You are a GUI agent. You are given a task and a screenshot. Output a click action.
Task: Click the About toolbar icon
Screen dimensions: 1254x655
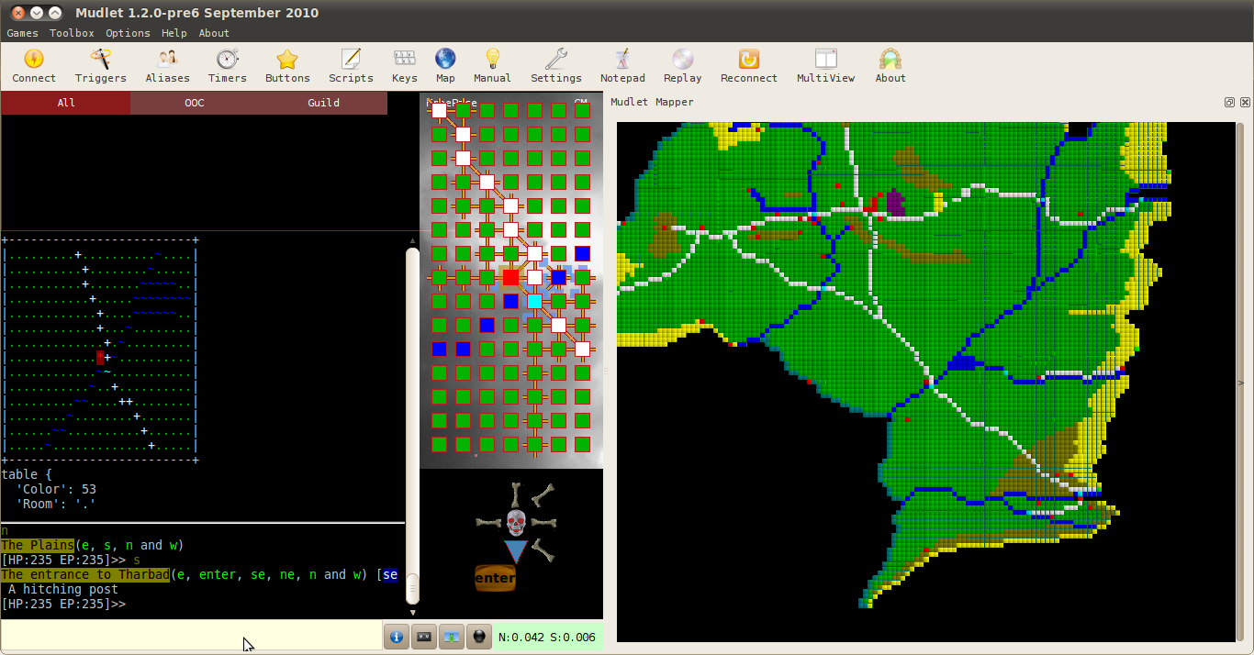click(x=890, y=66)
